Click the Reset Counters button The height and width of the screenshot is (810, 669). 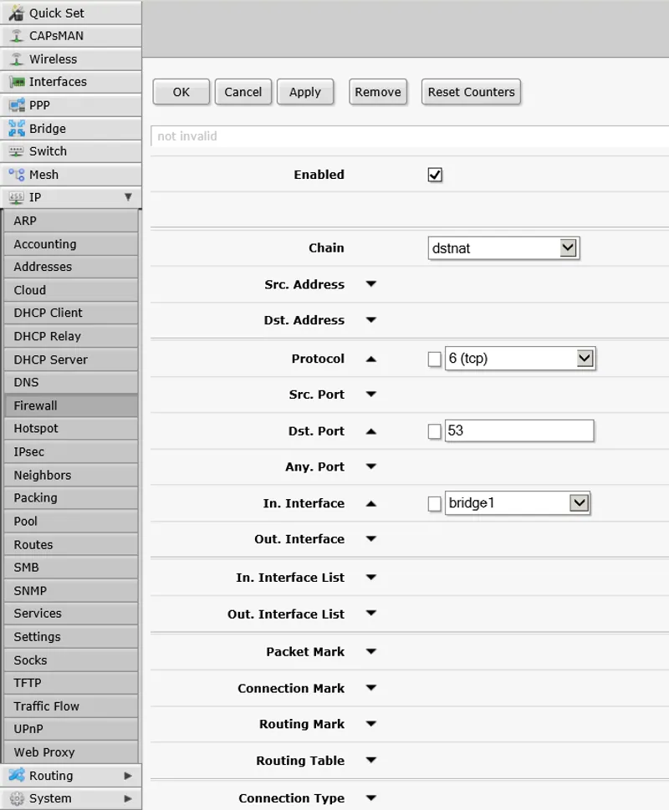click(471, 92)
